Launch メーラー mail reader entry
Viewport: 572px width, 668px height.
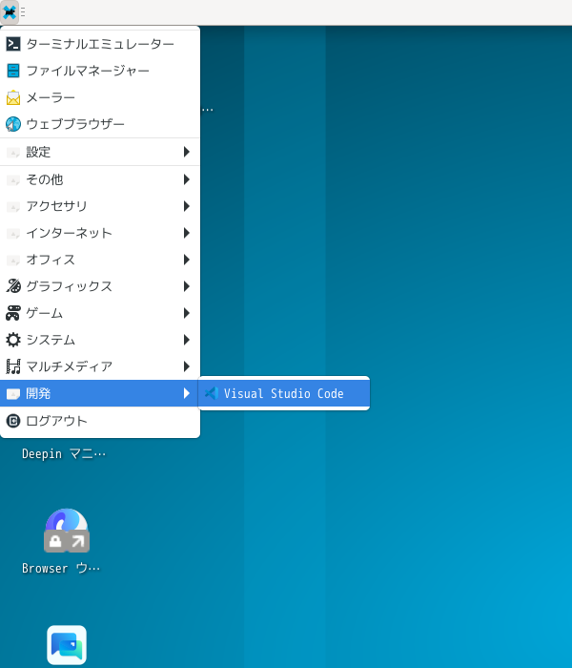click(100, 97)
